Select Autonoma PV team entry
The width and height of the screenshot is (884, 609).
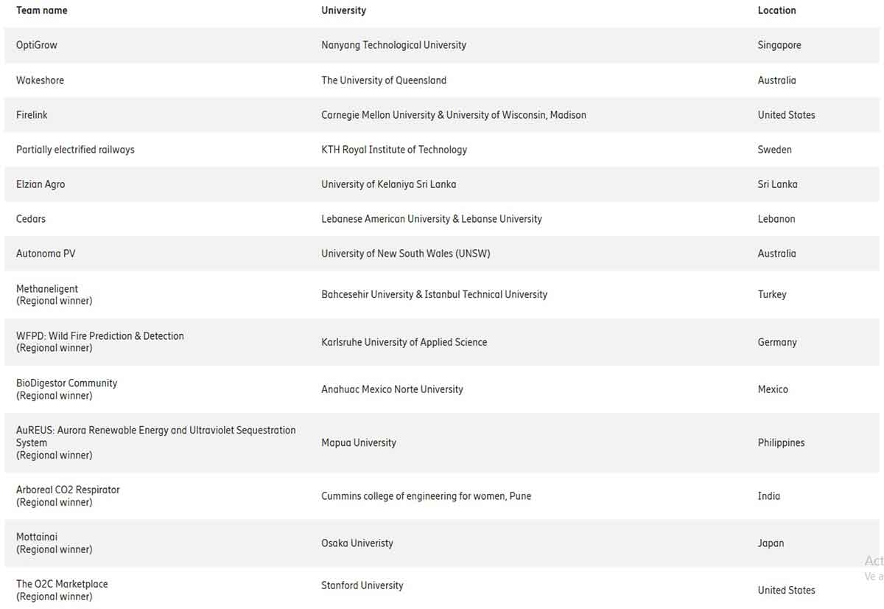(46, 254)
